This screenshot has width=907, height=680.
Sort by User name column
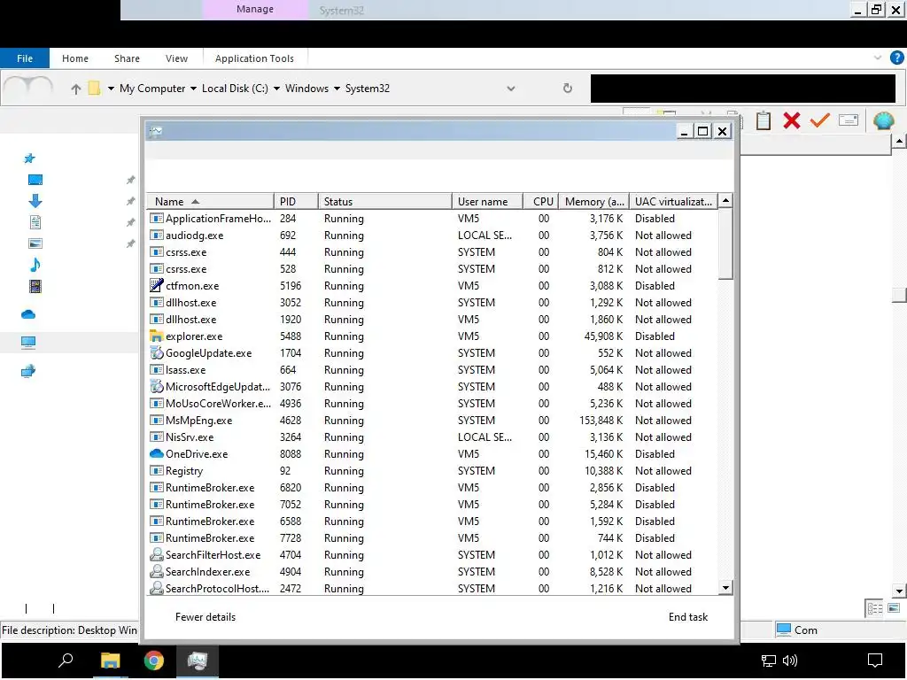[487, 201]
